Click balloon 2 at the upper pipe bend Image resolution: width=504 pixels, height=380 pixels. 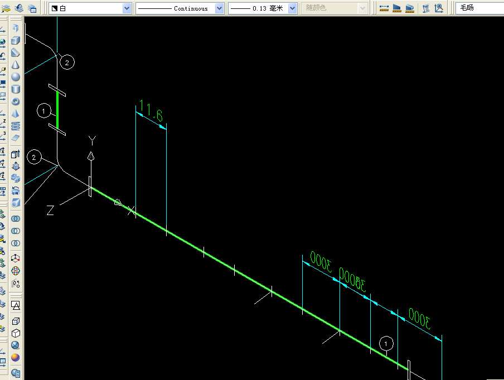(x=67, y=62)
